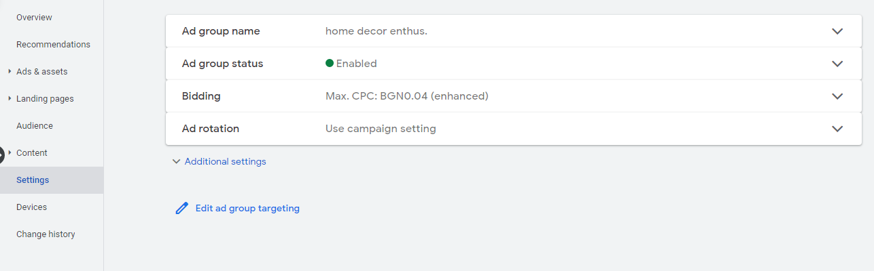Click the Max. CPC bidding value text

[406, 96]
